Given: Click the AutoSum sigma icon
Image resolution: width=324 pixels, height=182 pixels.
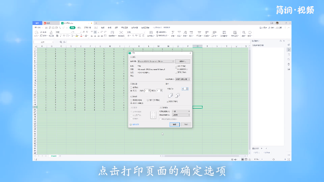Looking at the screenshot, I should tap(173, 32).
